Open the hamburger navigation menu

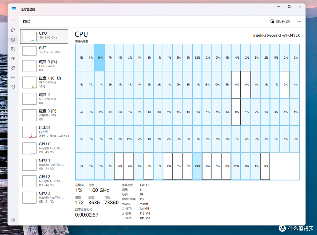(x=13, y=21)
